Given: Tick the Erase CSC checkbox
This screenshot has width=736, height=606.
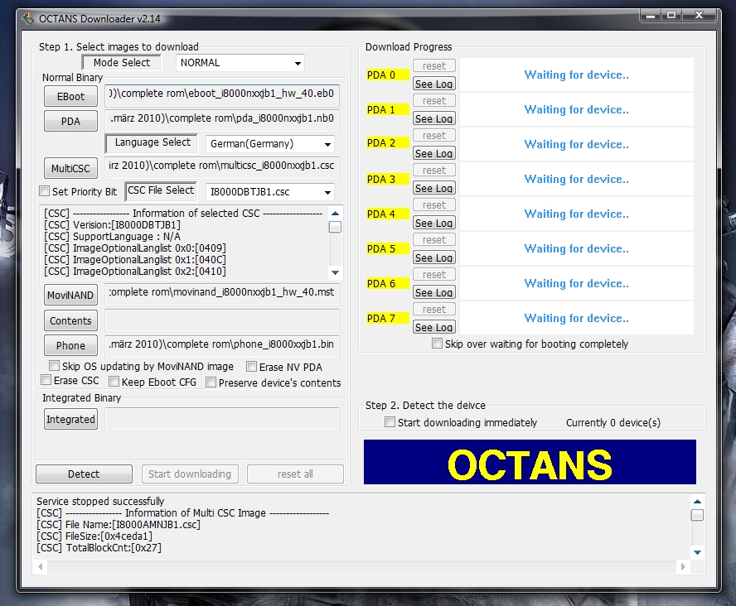Looking at the screenshot, I should point(46,379).
